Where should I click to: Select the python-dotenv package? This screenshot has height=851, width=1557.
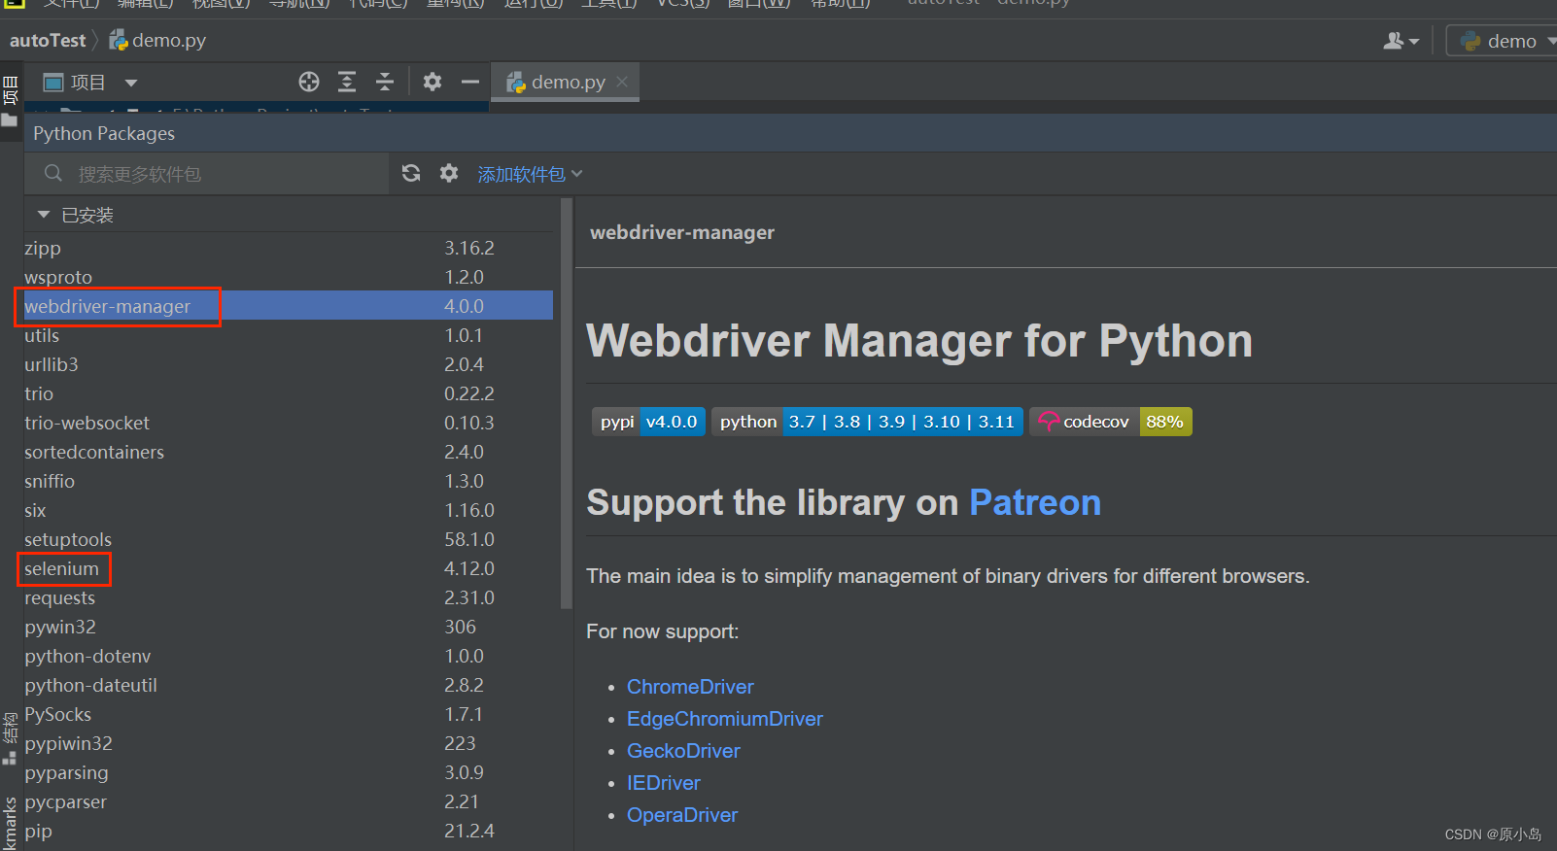click(x=289, y=656)
